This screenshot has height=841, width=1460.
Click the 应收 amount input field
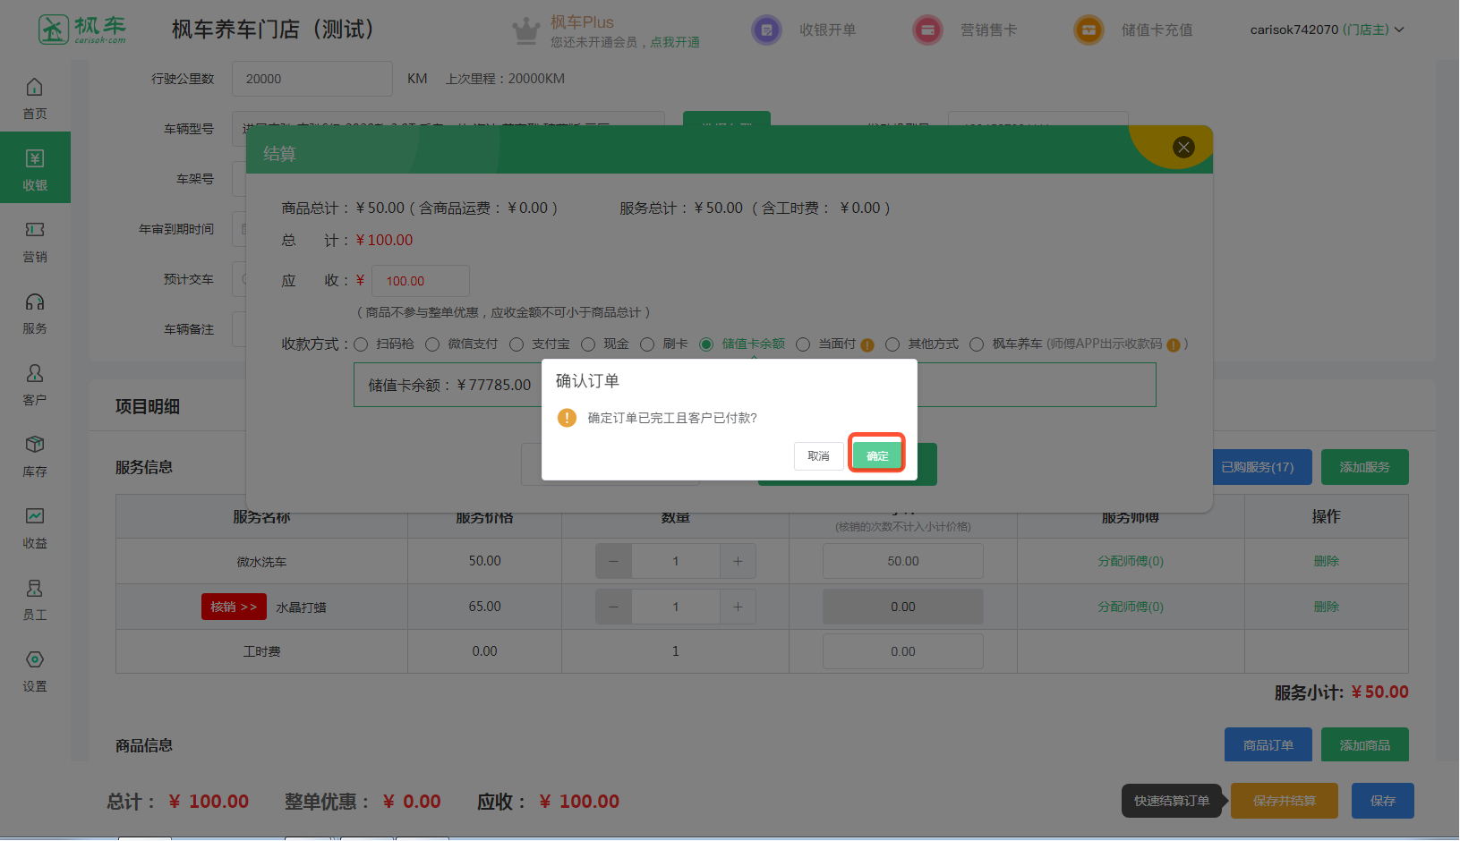click(420, 281)
